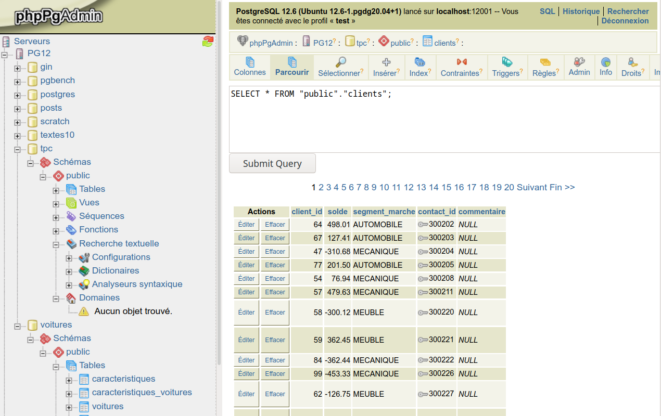This screenshot has height=416, width=661.
Task: Click the Info tab icon
Action: 606,62
